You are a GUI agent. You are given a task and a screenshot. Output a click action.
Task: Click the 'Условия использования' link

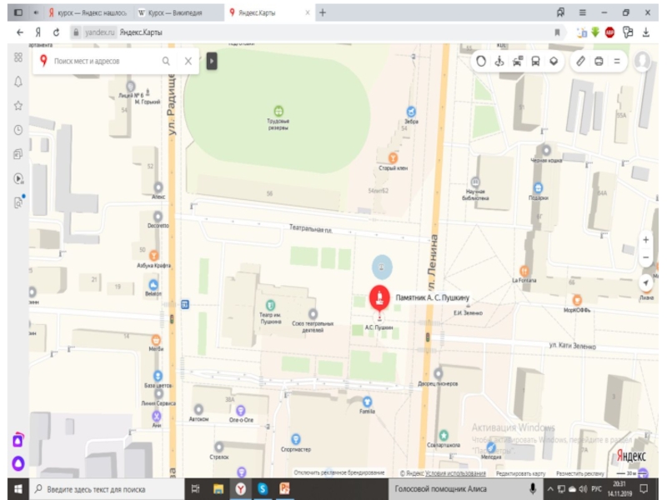[455, 473]
